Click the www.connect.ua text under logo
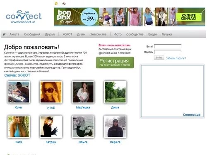Screen dimensions: 207x155 [x=23, y=22]
